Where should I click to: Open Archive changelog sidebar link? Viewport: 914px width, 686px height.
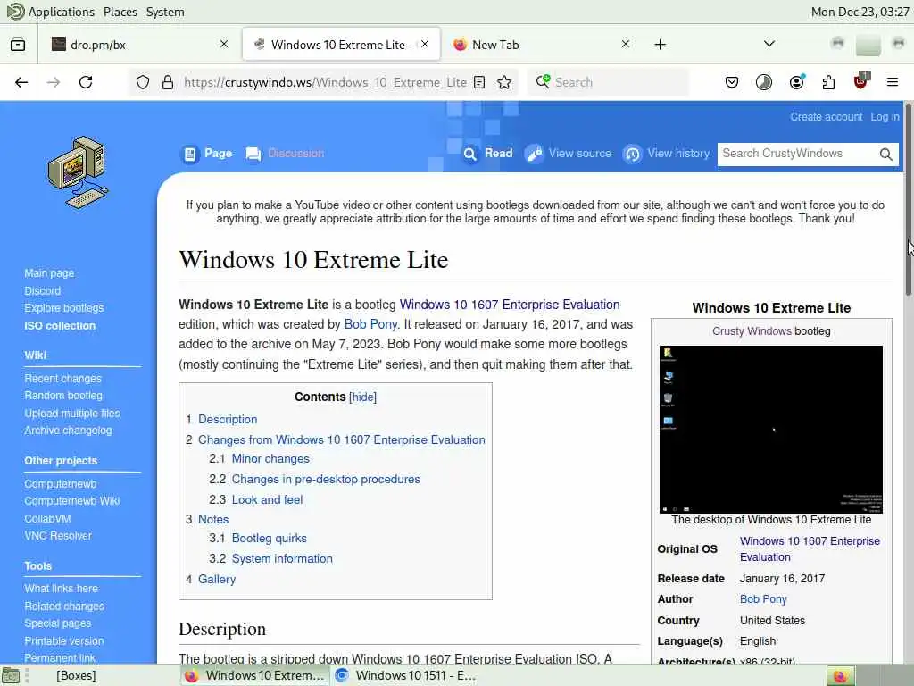pyautogui.click(x=68, y=431)
